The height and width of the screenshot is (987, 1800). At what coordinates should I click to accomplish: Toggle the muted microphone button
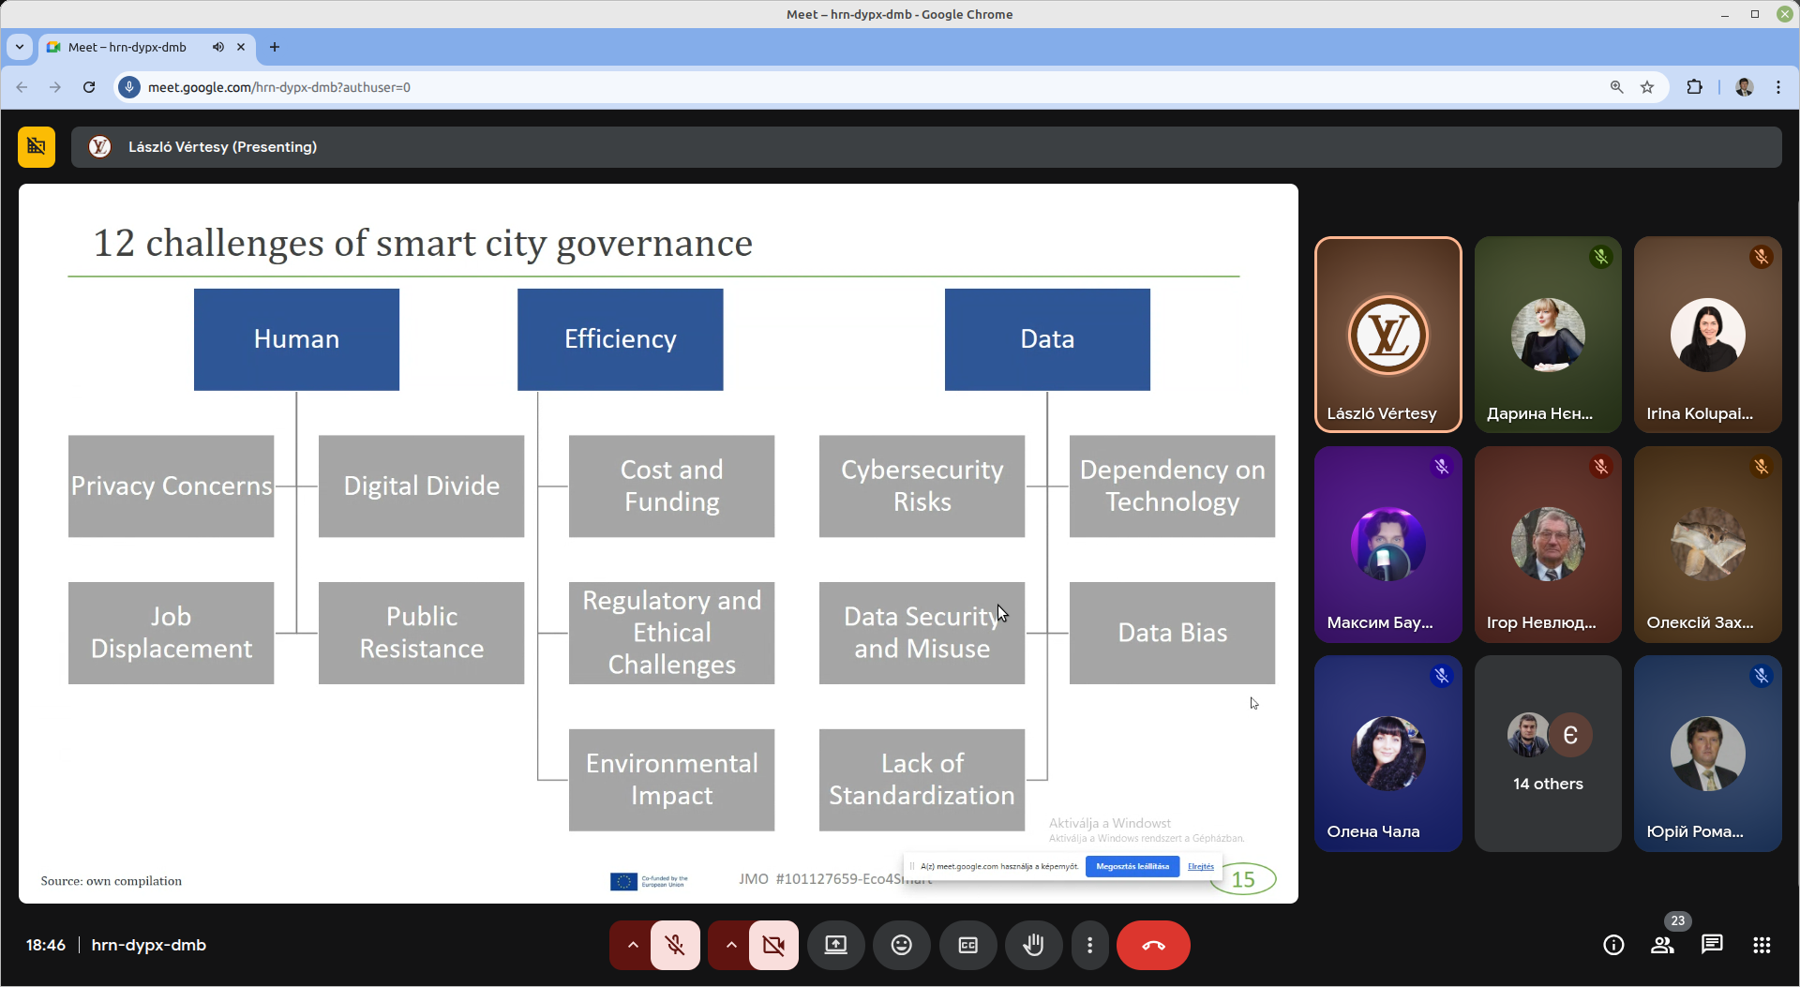point(675,945)
